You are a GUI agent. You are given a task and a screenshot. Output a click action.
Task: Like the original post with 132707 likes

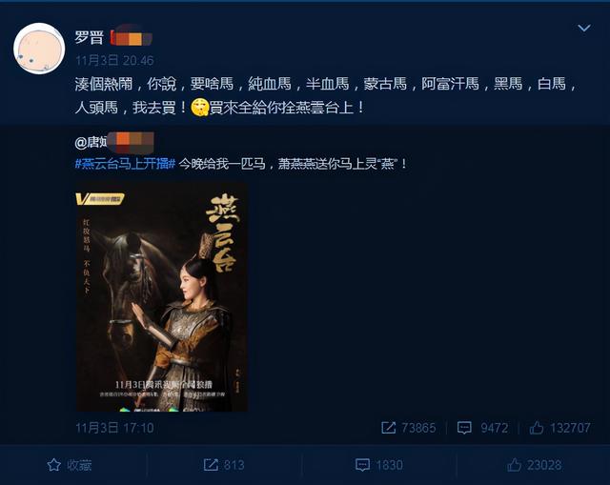(536, 428)
